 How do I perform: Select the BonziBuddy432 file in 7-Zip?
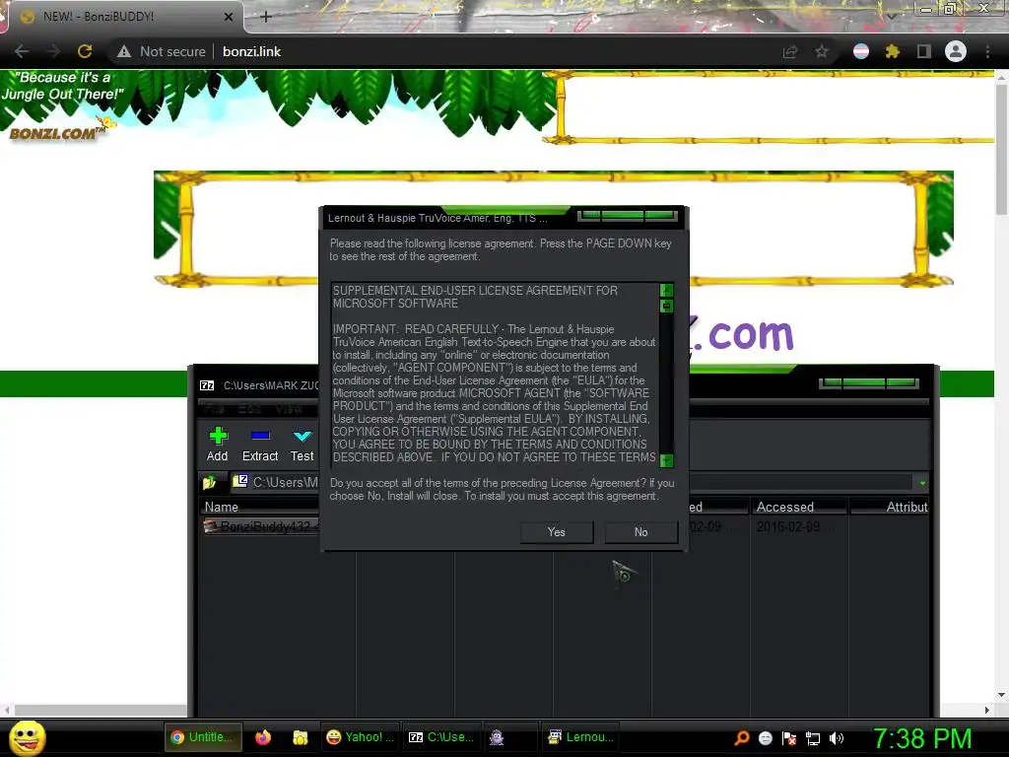click(x=260, y=526)
